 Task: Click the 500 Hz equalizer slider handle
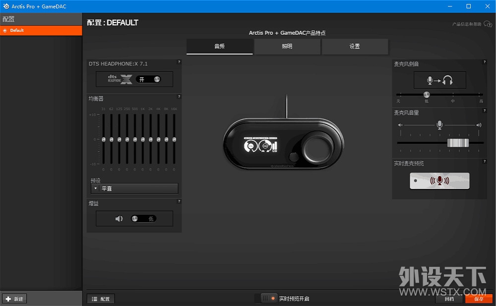pyautogui.click(x=135, y=139)
